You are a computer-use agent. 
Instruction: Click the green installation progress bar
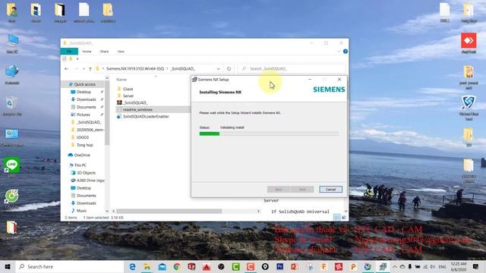click(210, 133)
